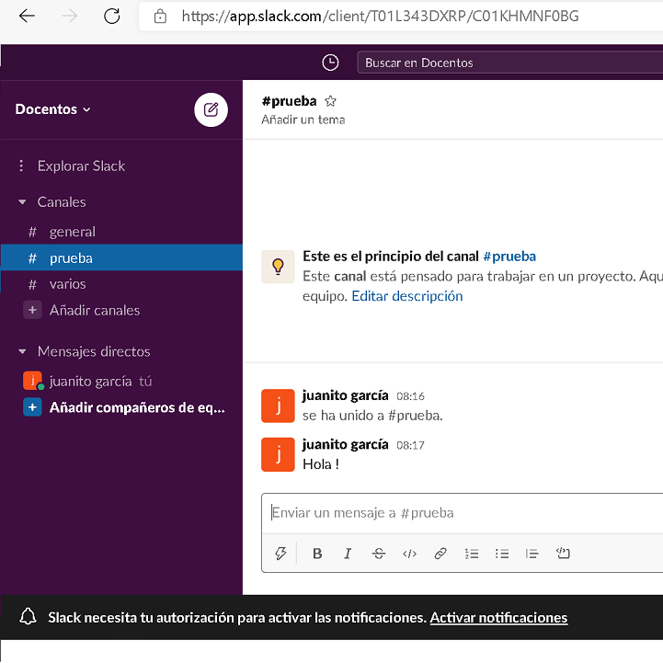The width and height of the screenshot is (663, 663).
Task: Click avatar of the Hola ! message
Action: [278, 454]
